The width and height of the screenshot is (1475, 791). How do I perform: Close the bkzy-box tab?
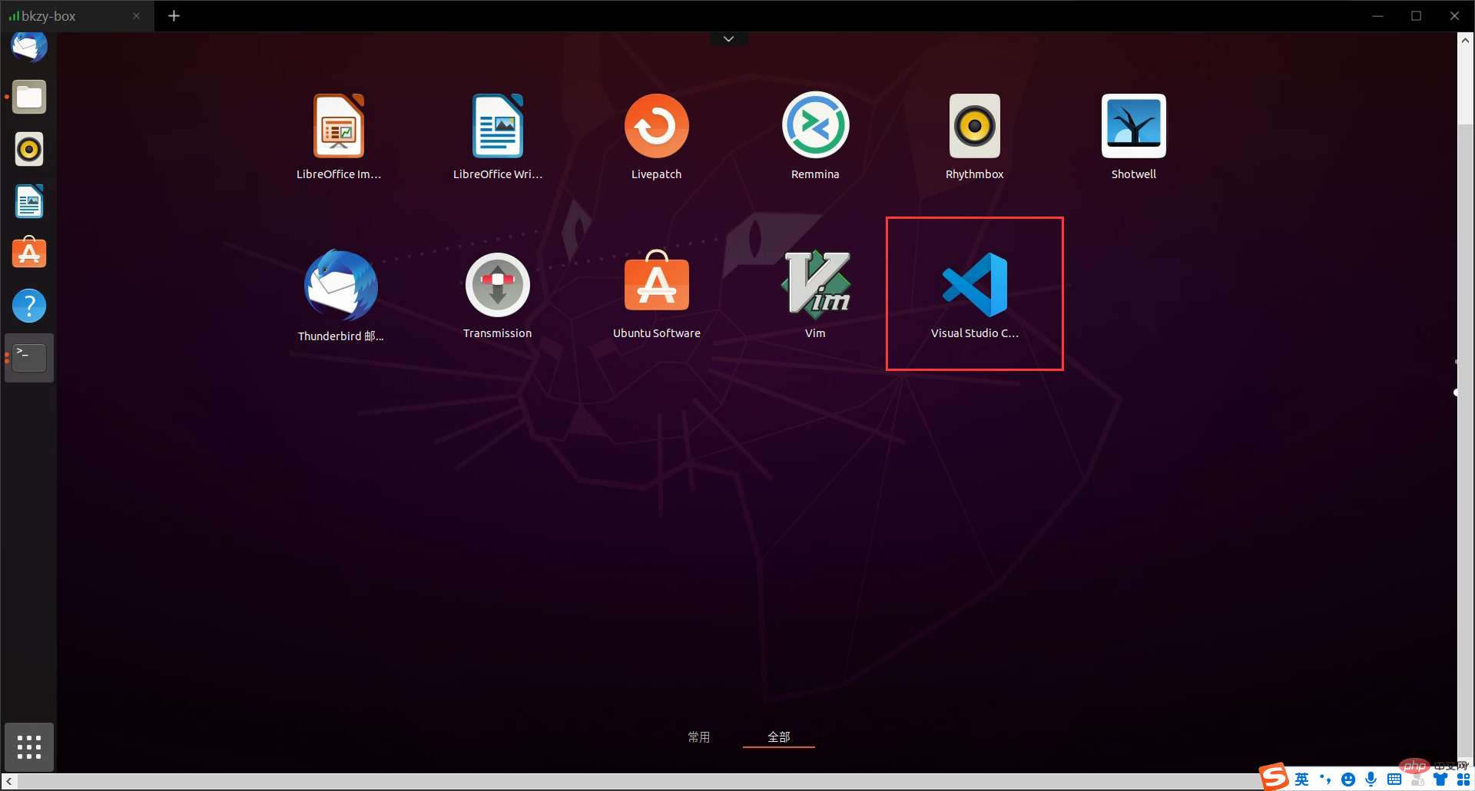click(136, 16)
